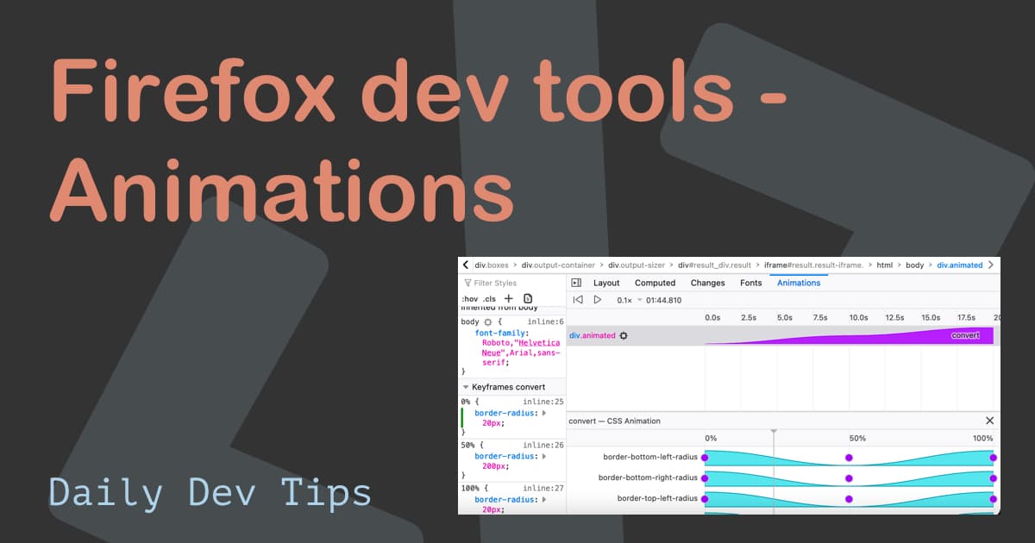Click the .cls class toggle icon

pos(488,298)
